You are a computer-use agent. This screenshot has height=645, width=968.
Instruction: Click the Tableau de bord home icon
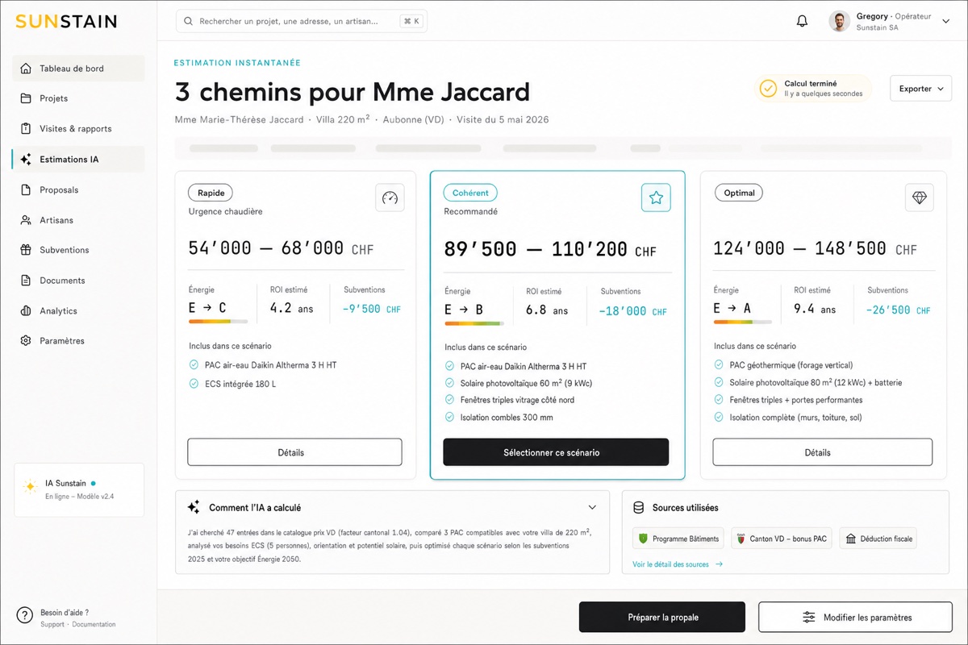25,69
